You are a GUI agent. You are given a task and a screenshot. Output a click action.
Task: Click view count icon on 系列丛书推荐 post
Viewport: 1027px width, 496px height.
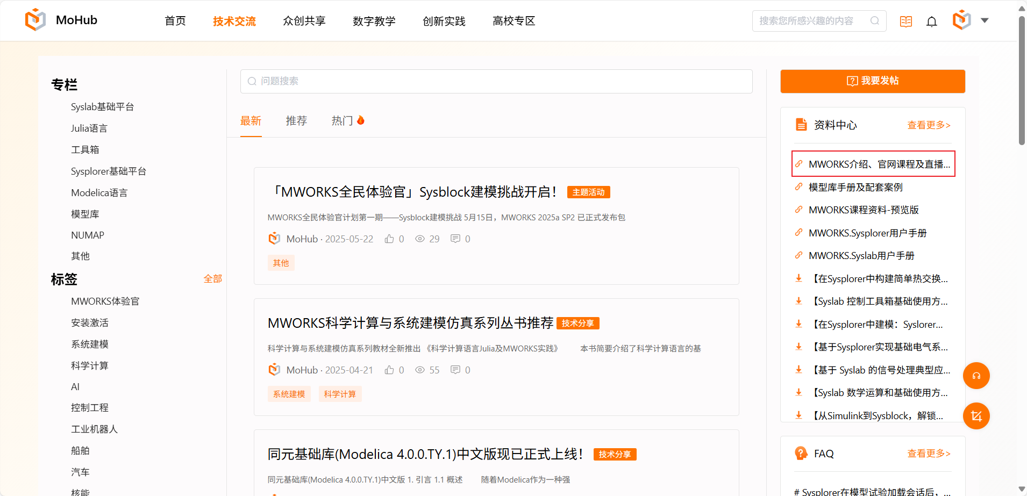[x=420, y=370]
